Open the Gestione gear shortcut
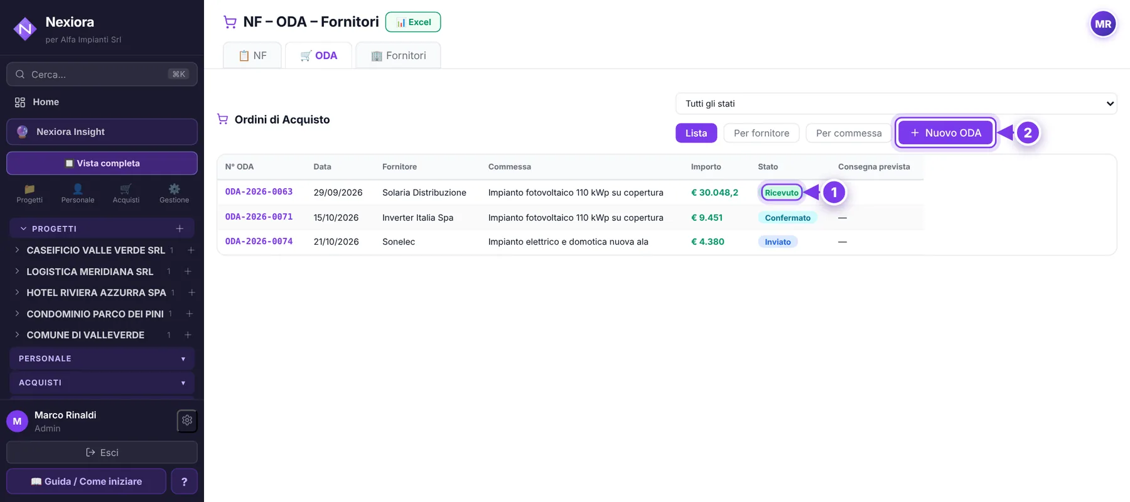The height and width of the screenshot is (502, 1130). [174, 193]
